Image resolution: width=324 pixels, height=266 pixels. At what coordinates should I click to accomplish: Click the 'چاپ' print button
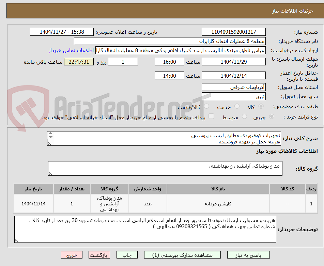(127, 255)
